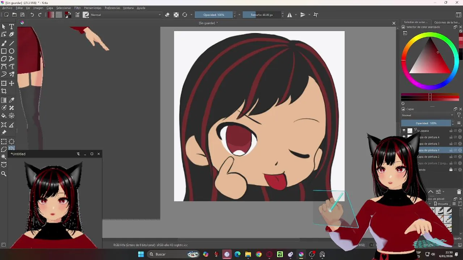Select the Capa de pintura 3 layer
Viewport: 463px width, 260px height.
[x=429, y=144]
